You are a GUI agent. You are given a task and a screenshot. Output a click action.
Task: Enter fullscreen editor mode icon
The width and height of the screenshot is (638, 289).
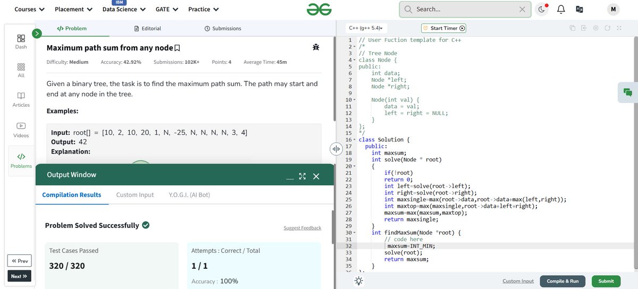pyautogui.click(x=619, y=28)
